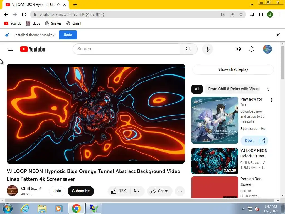Select the All filter chip
Screen dimensions: 285x214
(197, 89)
